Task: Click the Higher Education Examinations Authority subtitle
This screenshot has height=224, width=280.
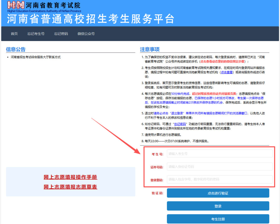Action: tap(44, 11)
